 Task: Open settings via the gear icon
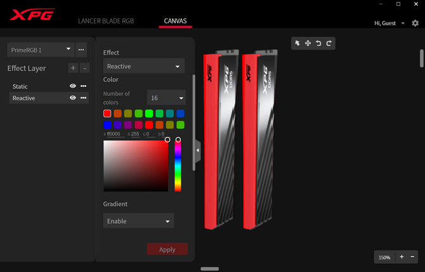pyautogui.click(x=415, y=23)
